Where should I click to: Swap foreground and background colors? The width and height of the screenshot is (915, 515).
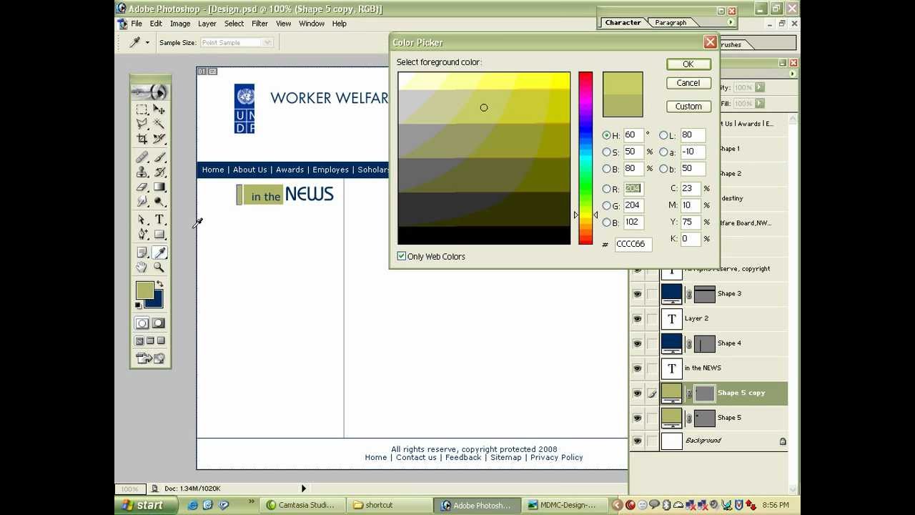(x=159, y=285)
